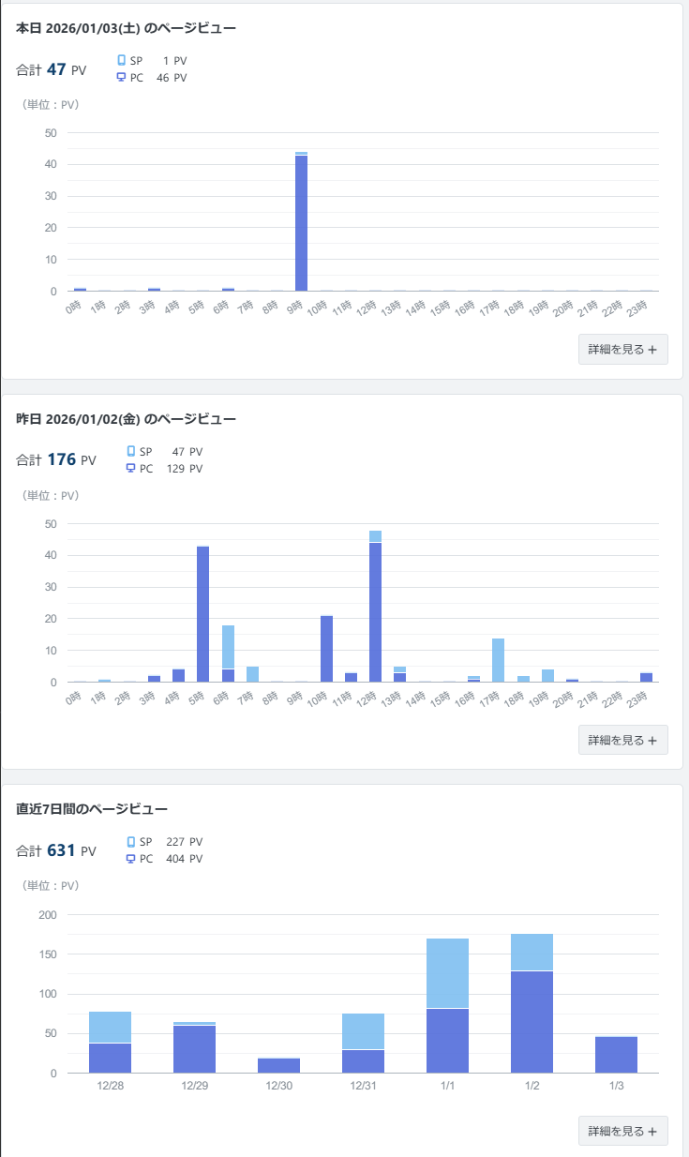Click the SP smartphone icon in the 7-day legend
The image size is (689, 1157).
[131, 842]
